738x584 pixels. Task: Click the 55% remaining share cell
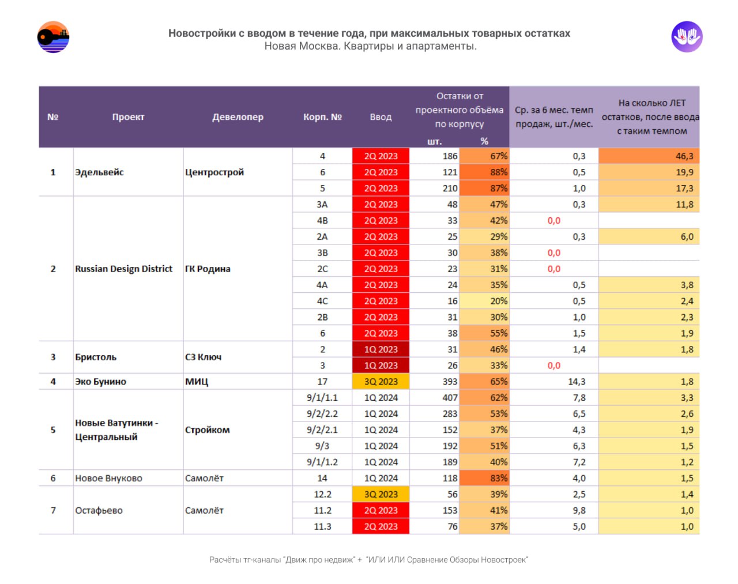pos(484,333)
